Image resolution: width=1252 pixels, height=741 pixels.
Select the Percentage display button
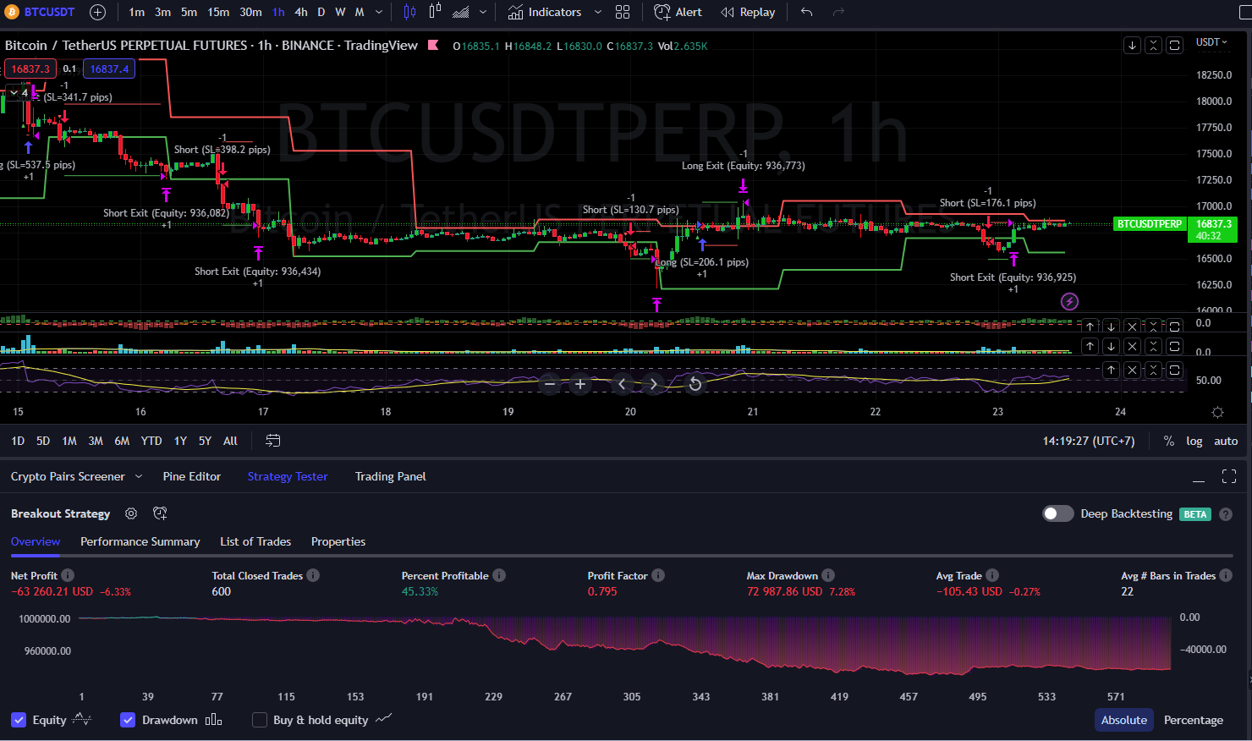[x=1193, y=720]
